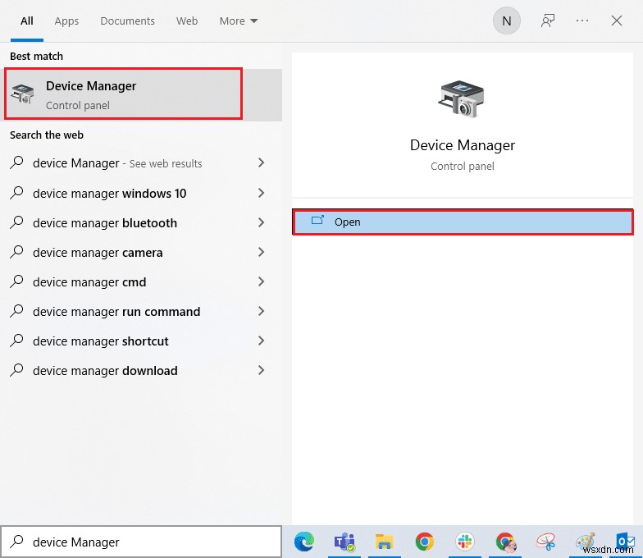Click Open in the Device Manager preview
Viewport: 643px width, 558px height.
(463, 222)
